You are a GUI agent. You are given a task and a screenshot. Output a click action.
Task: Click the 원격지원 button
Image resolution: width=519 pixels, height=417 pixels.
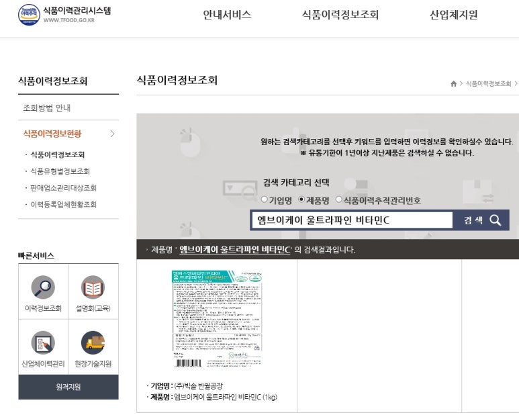pos(68,387)
